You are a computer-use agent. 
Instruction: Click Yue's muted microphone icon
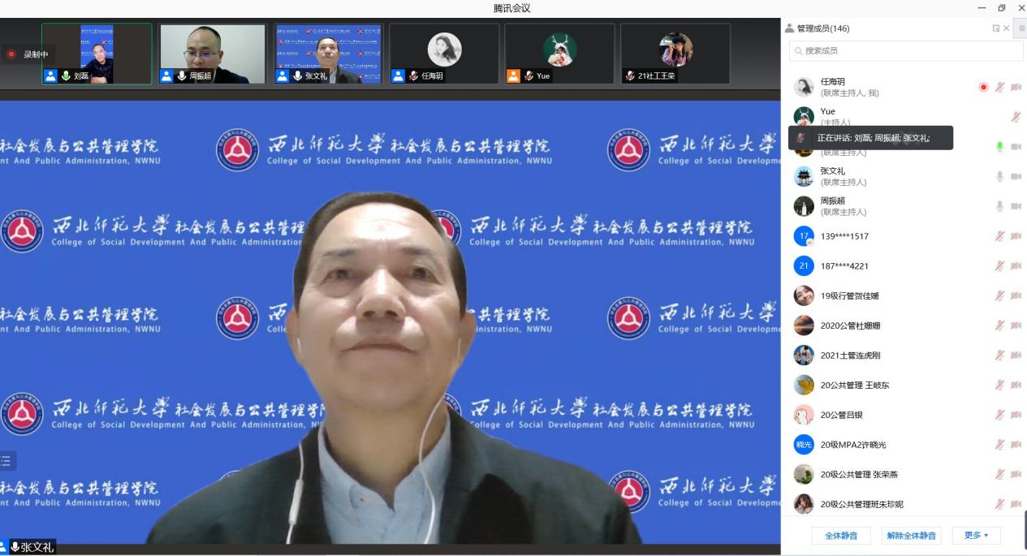[x=1016, y=117]
